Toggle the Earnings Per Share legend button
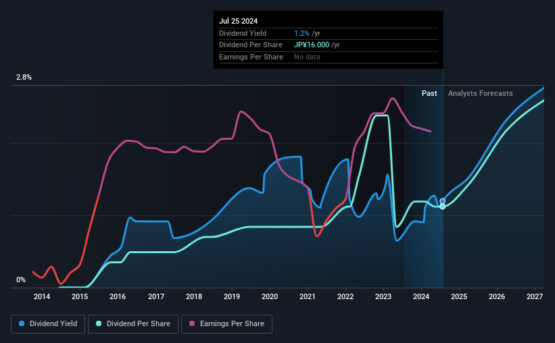 click(x=226, y=324)
